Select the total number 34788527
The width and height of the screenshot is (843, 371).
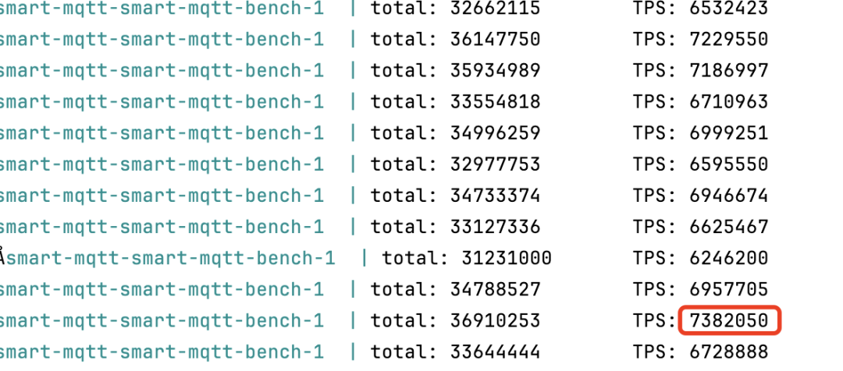(x=495, y=289)
